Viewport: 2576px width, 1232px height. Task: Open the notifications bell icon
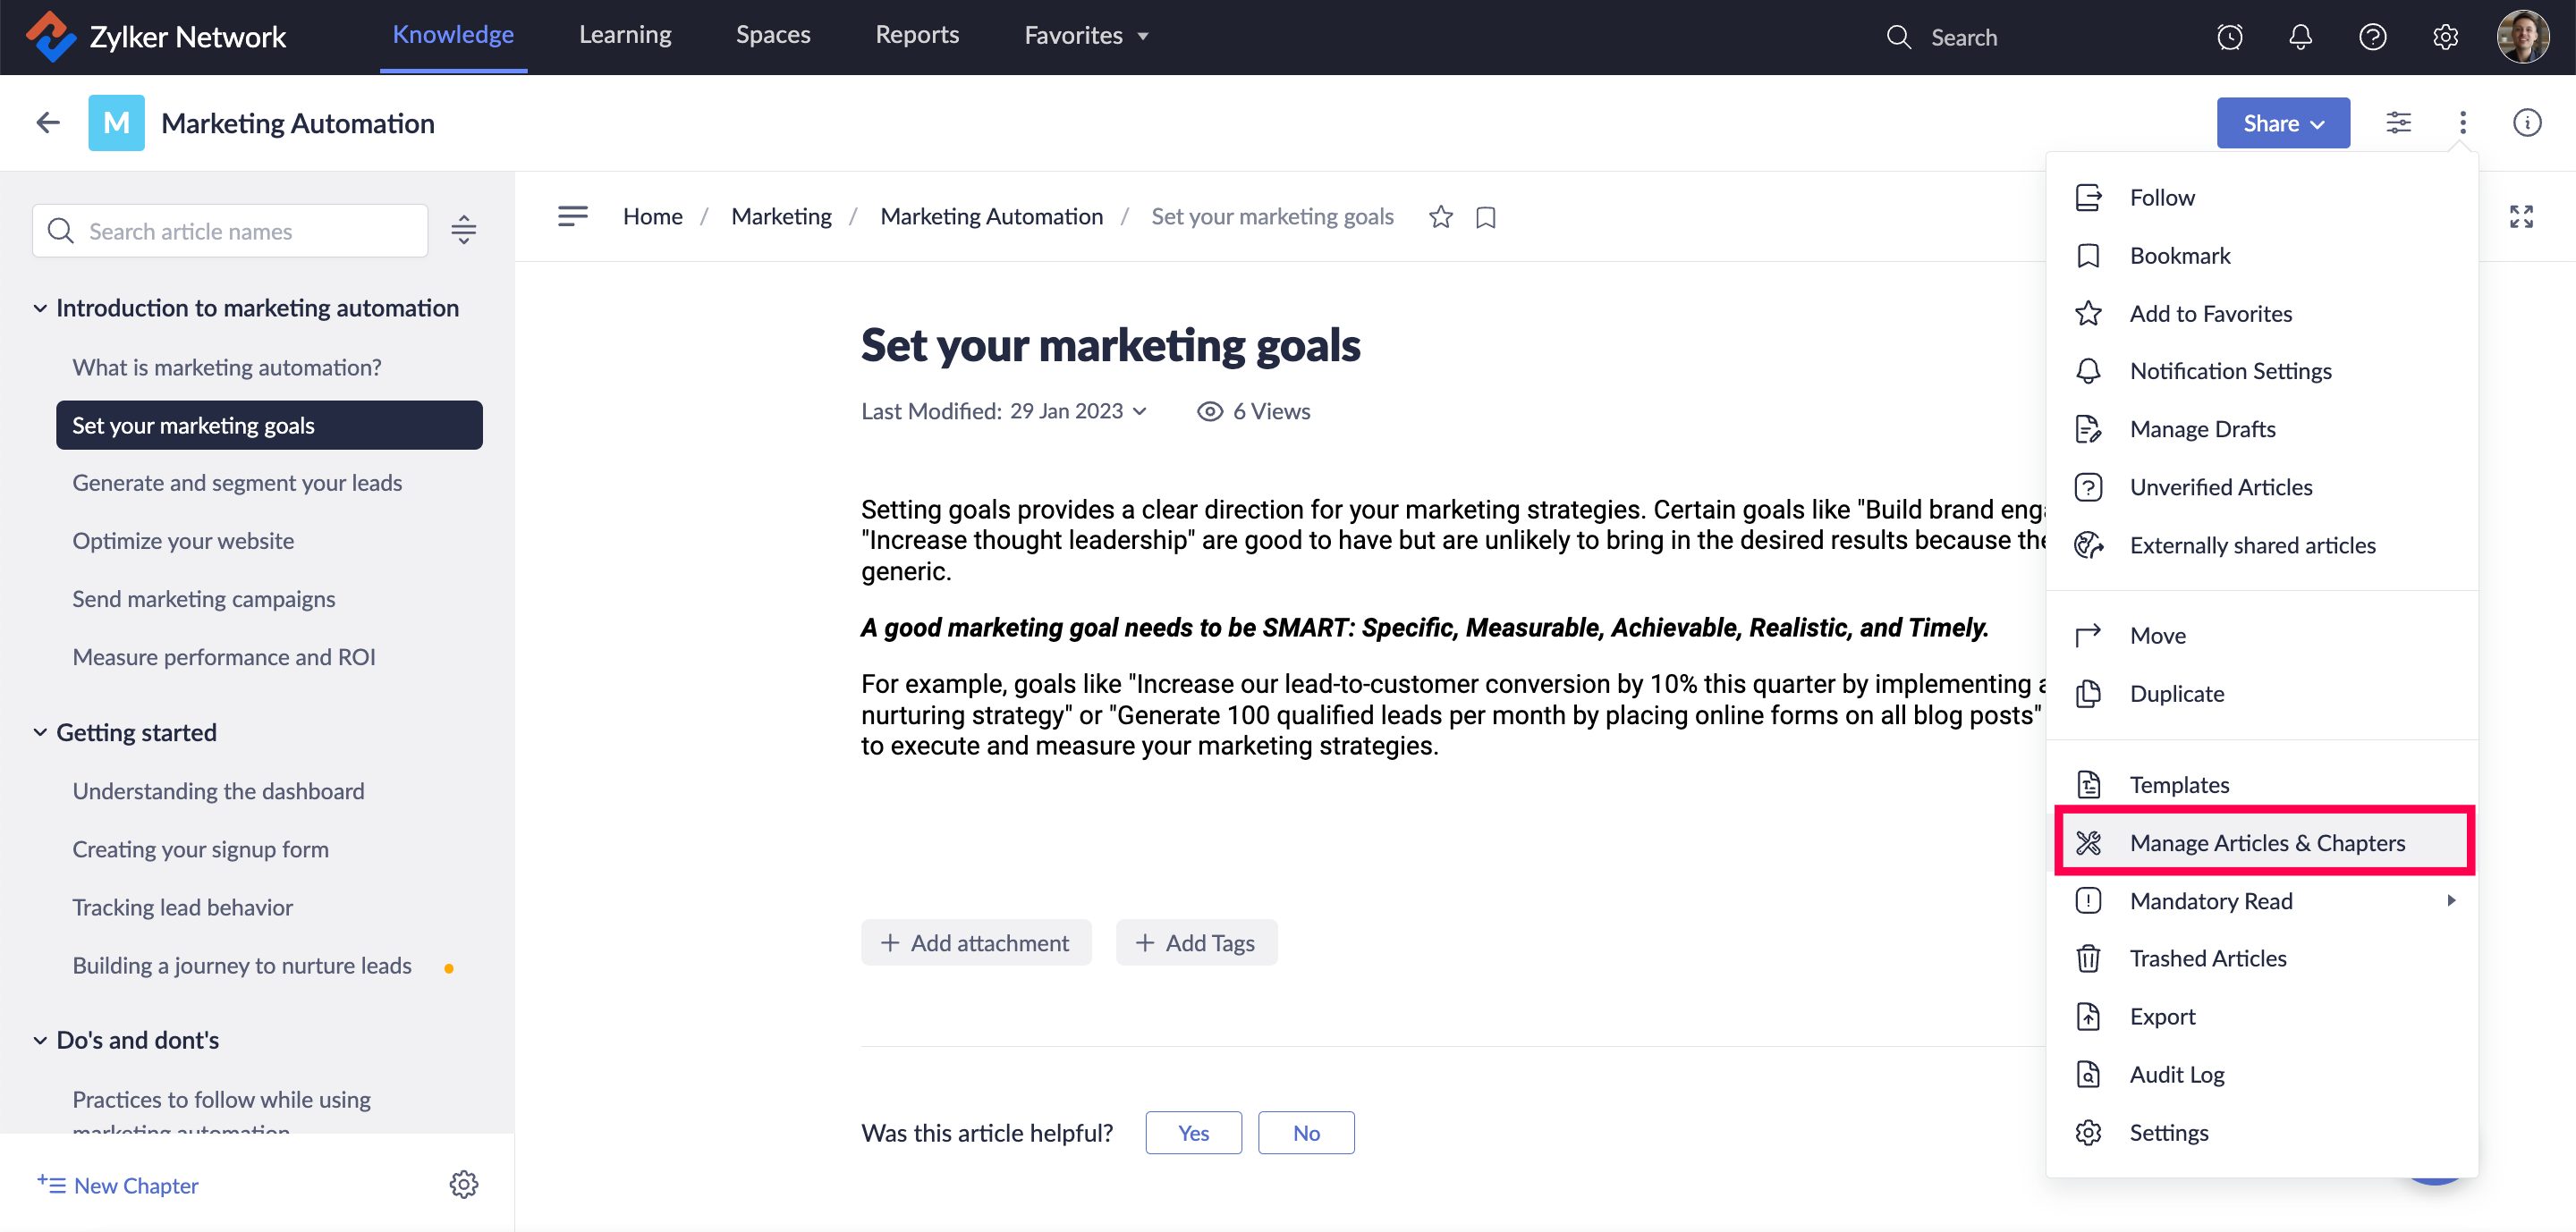(x=2300, y=37)
